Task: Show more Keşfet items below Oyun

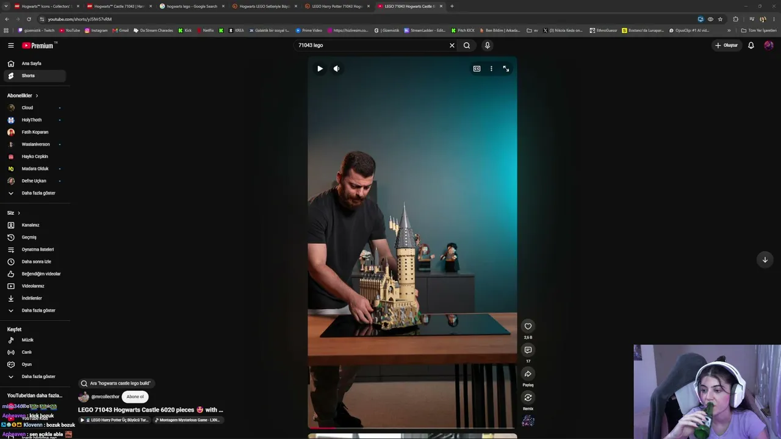Action: 34,377
